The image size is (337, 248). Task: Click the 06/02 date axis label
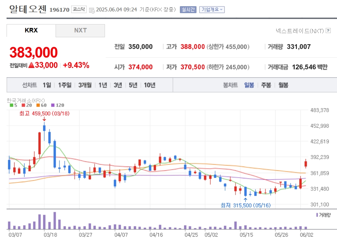click(x=307, y=235)
